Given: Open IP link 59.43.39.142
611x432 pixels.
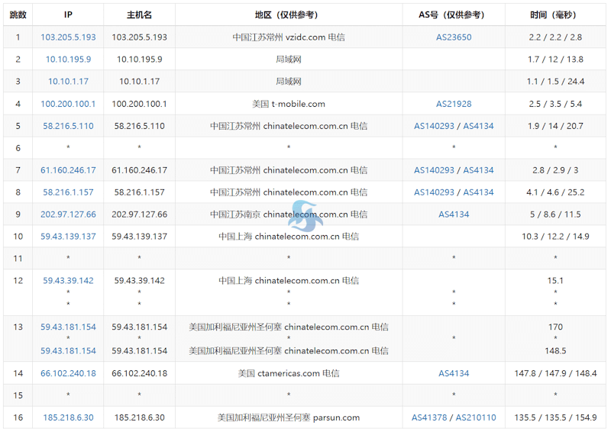Looking at the screenshot, I should click(x=68, y=281).
